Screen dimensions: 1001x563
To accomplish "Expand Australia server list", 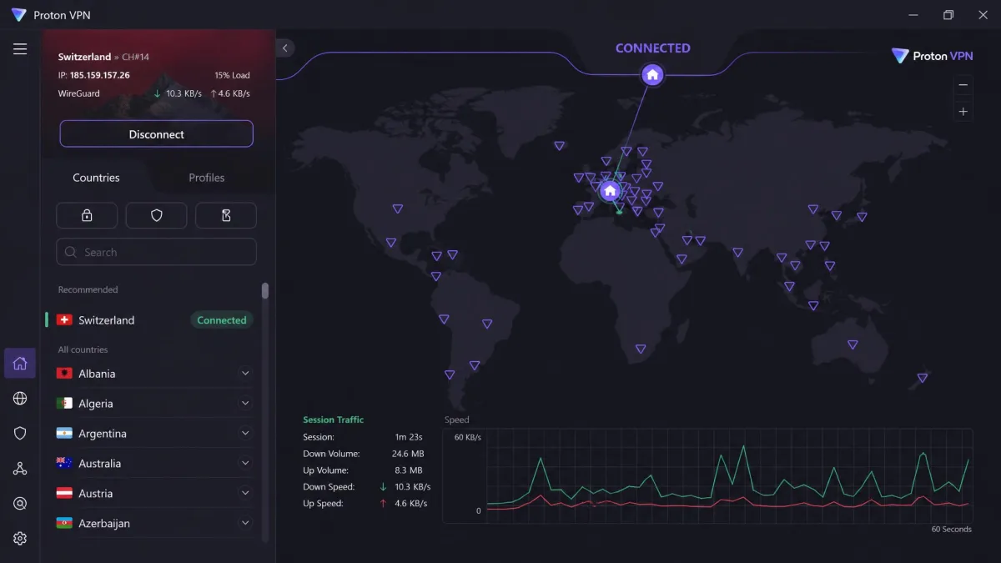I will point(245,464).
